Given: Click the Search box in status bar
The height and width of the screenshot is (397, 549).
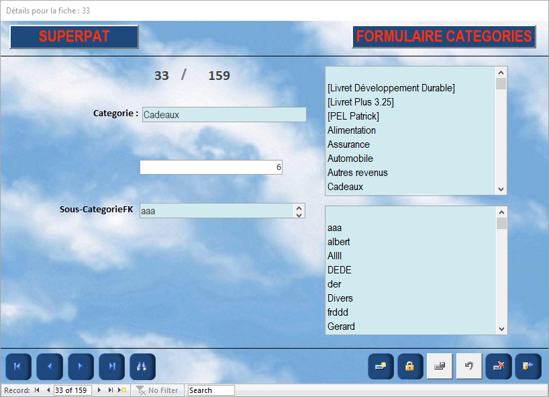Looking at the screenshot, I should [211, 390].
